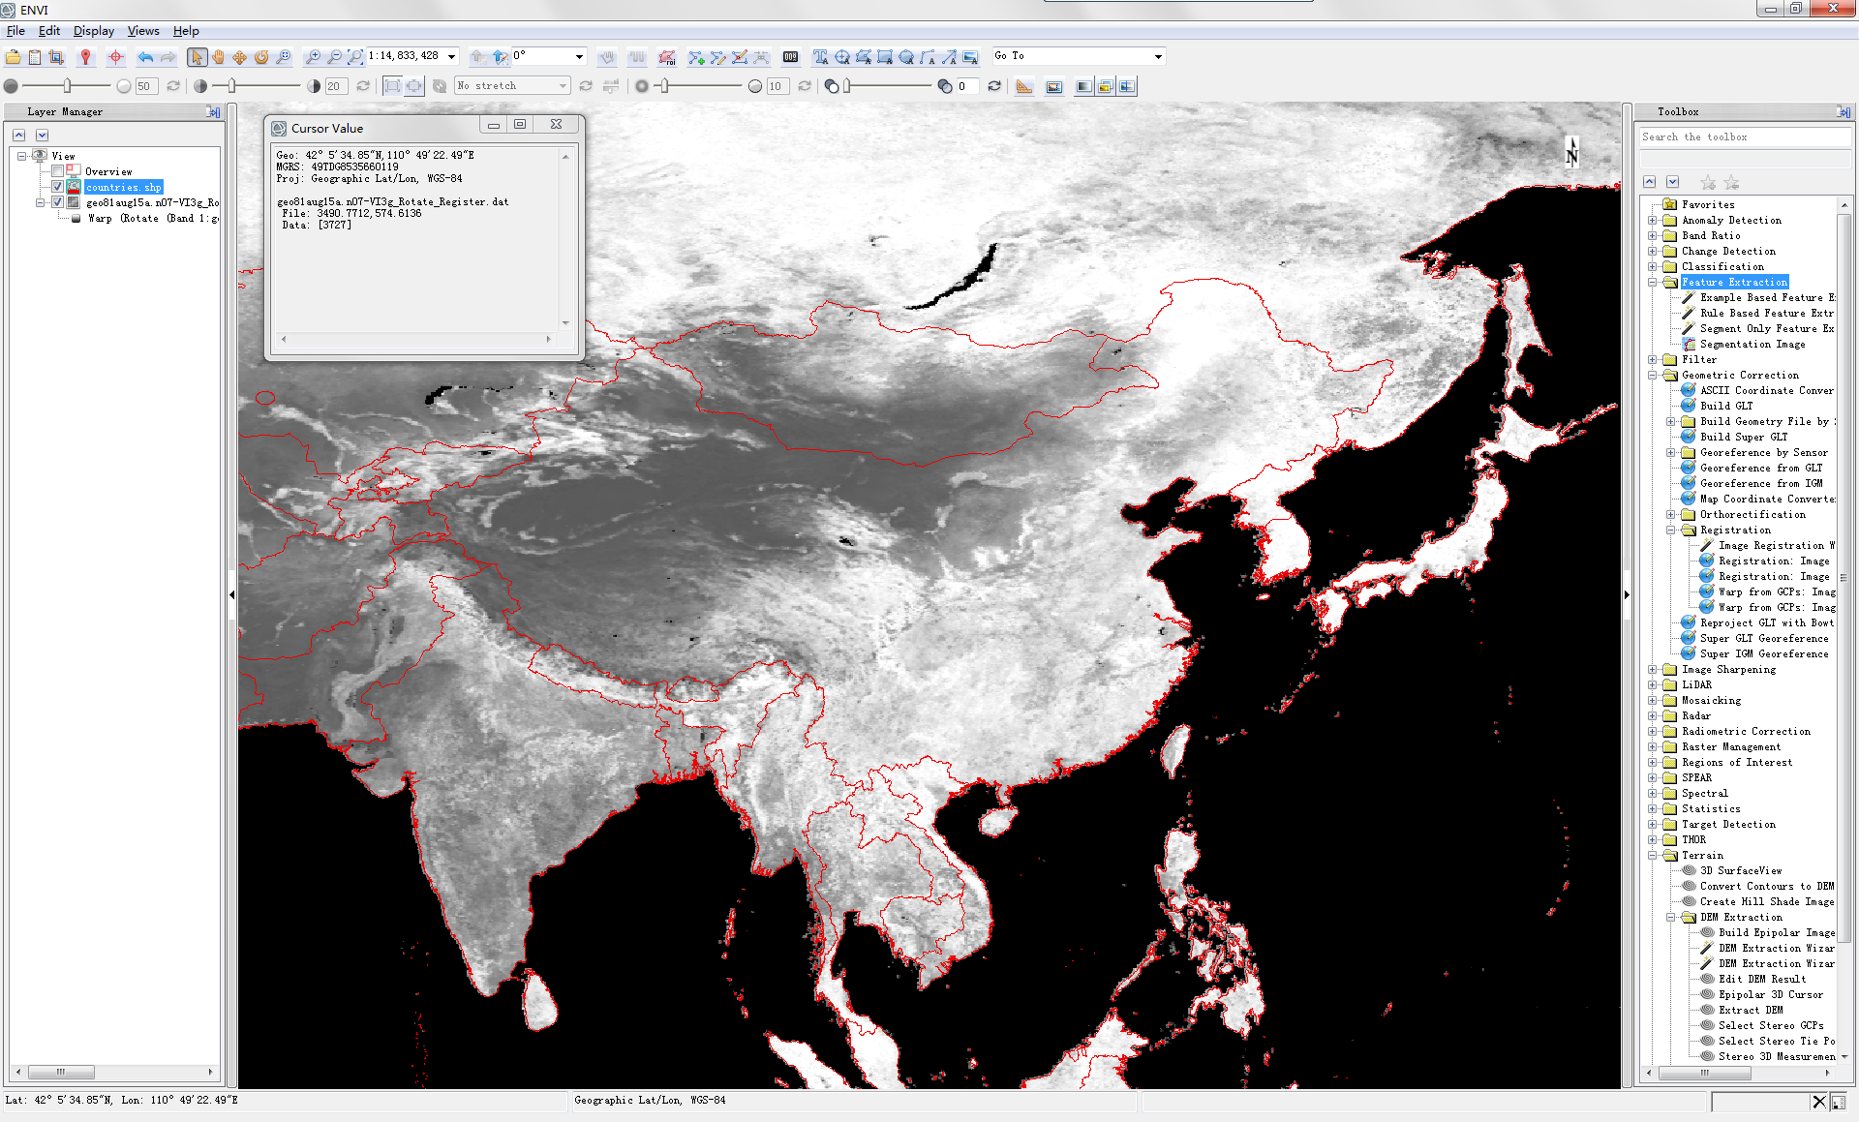Open the Mensuration ruler tool
This screenshot has width=1859, height=1122.
[x=1024, y=86]
